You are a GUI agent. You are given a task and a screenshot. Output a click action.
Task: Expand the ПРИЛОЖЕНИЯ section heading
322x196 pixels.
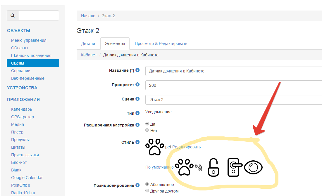[23, 99]
